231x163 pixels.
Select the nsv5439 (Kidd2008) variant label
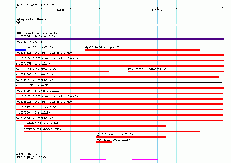(x=30, y=42)
